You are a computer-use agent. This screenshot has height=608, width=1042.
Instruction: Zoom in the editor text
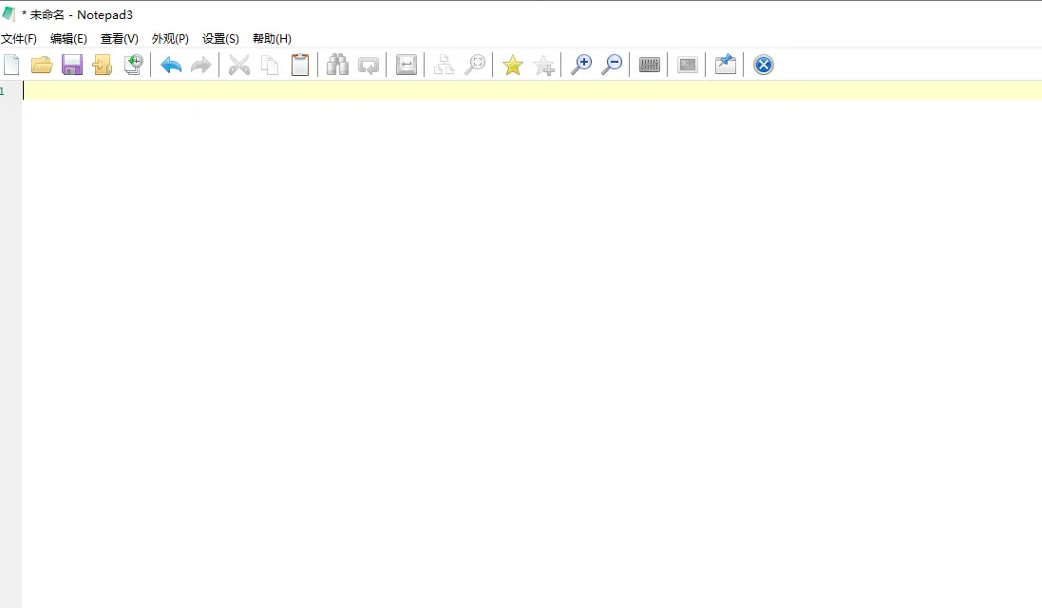[x=581, y=64]
